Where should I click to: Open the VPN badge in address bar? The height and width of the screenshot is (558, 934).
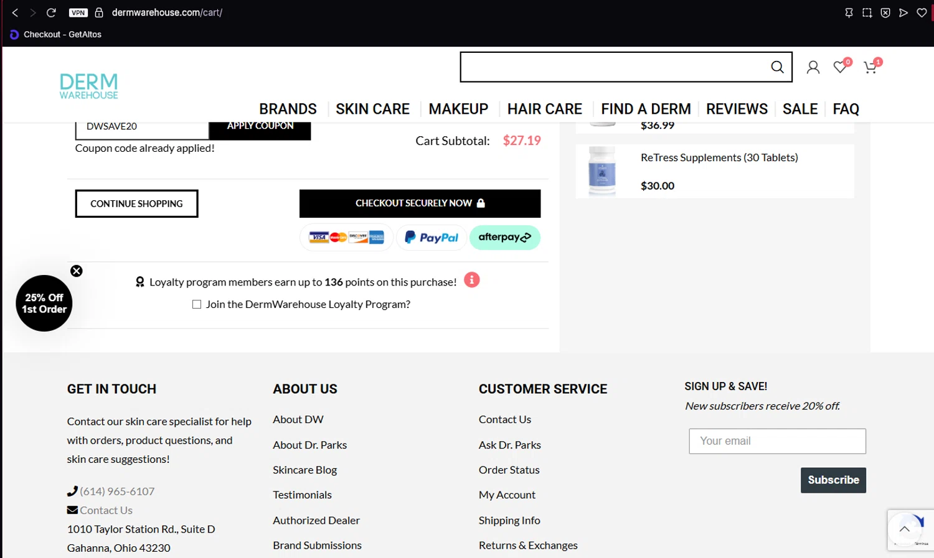(x=78, y=12)
